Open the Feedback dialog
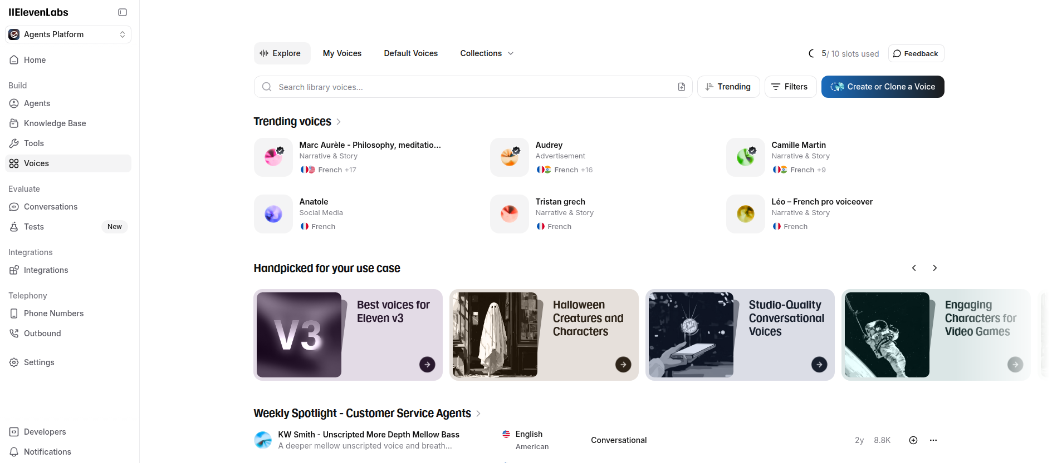This screenshot has height=463, width=1057. coord(916,53)
